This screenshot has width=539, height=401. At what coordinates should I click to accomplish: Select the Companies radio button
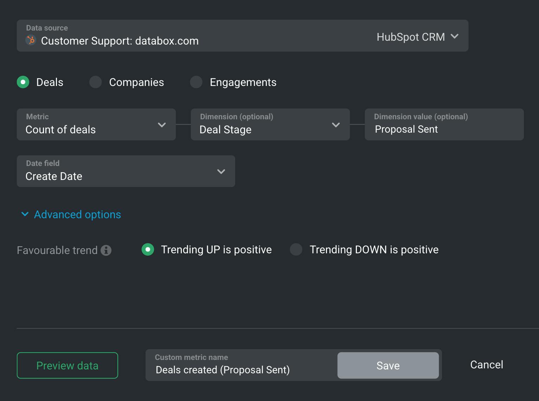(x=95, y=82)
